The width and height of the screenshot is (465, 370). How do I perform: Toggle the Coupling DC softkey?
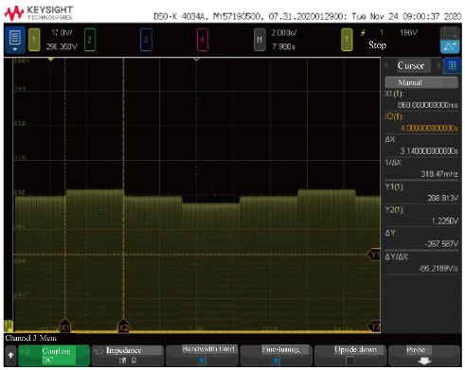[x=54, y=355]
